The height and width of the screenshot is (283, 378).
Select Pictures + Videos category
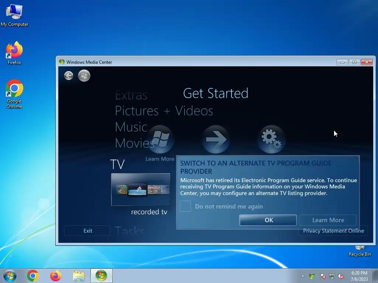[164, 111]
